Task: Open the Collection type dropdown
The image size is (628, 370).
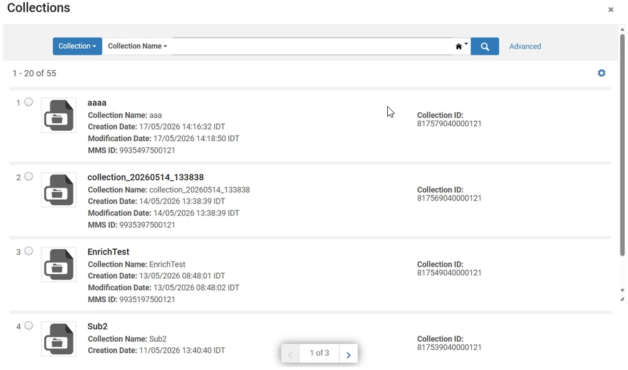Action: click(77, 46)
